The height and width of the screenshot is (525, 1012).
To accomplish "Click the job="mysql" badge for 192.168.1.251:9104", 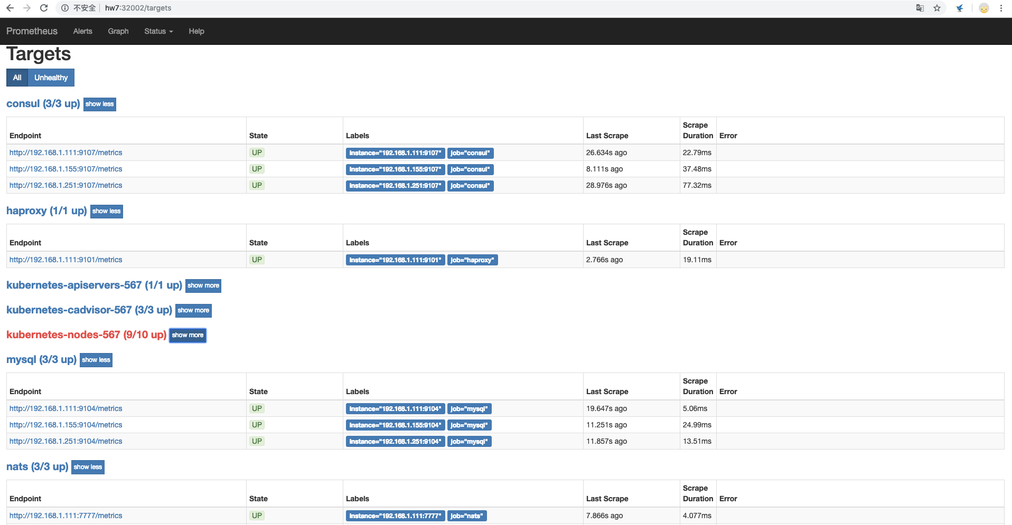I will 469,442.
